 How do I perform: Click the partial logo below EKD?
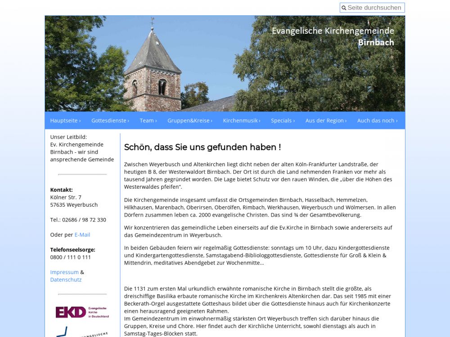pyautogui.click(x=82, y=332)
